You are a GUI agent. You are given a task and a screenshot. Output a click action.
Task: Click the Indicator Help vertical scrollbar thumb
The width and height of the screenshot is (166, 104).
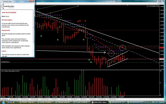(33, 28)
